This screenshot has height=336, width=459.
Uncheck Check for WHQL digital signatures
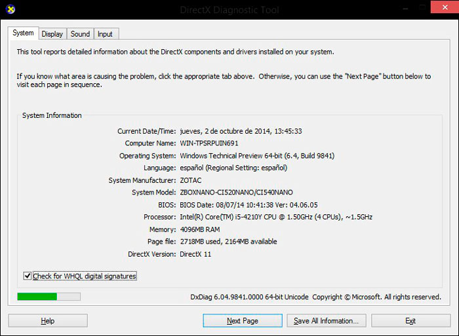[28, 276]
